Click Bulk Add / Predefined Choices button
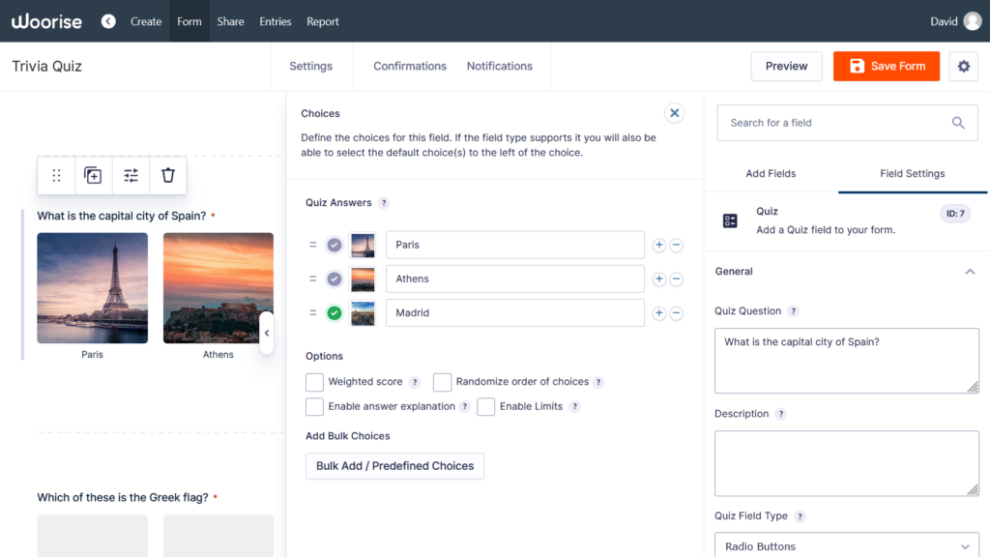990x557 pixels. (394, 466)
